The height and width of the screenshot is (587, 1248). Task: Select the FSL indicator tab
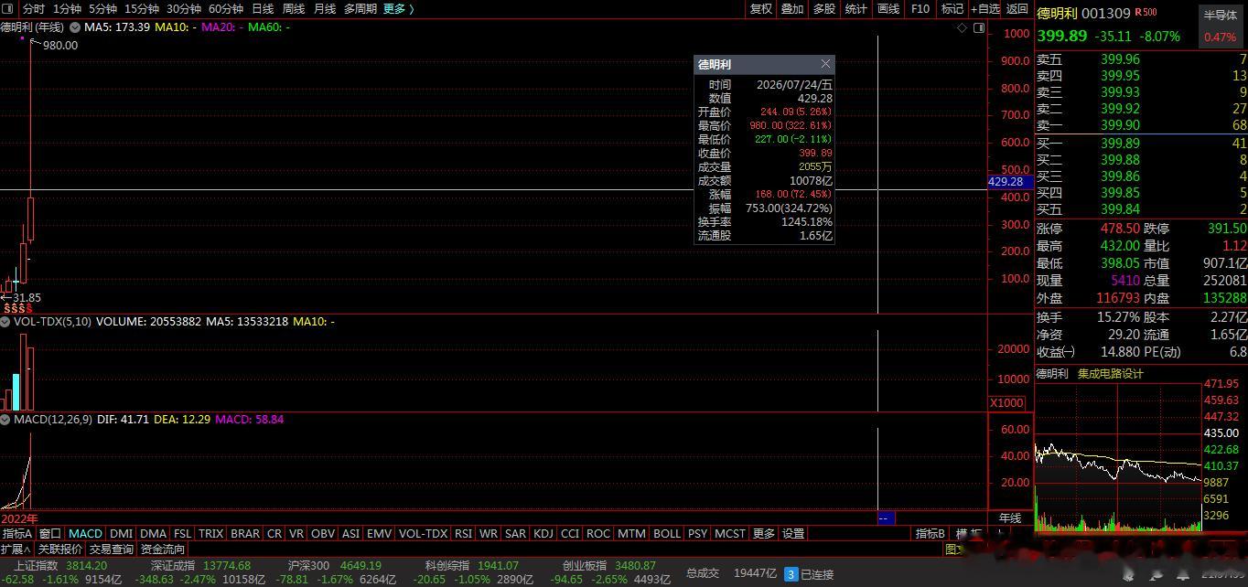(183, 534)
